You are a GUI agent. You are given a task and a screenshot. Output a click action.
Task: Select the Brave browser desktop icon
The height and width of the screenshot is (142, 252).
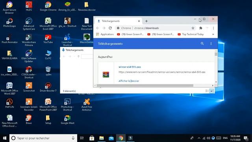(29, 120)
